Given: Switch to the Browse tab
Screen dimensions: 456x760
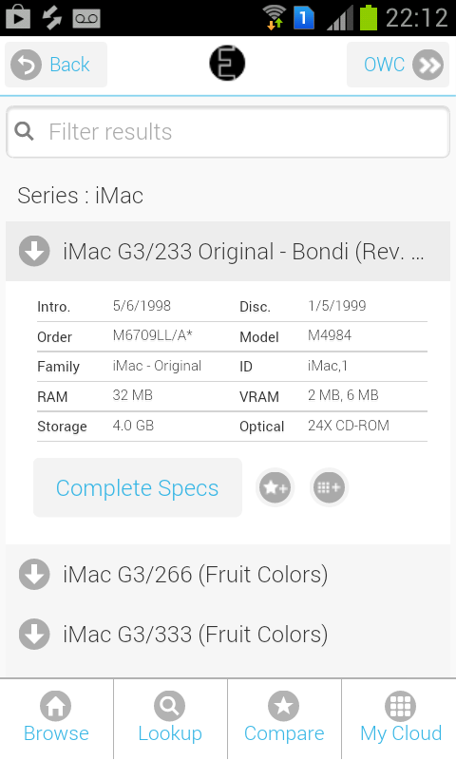Looking at the screenshot, I should coord(57,719).
